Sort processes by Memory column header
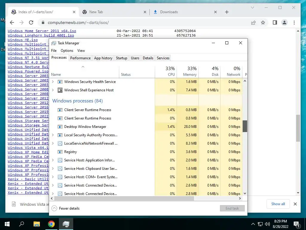 tap(188, 71)
